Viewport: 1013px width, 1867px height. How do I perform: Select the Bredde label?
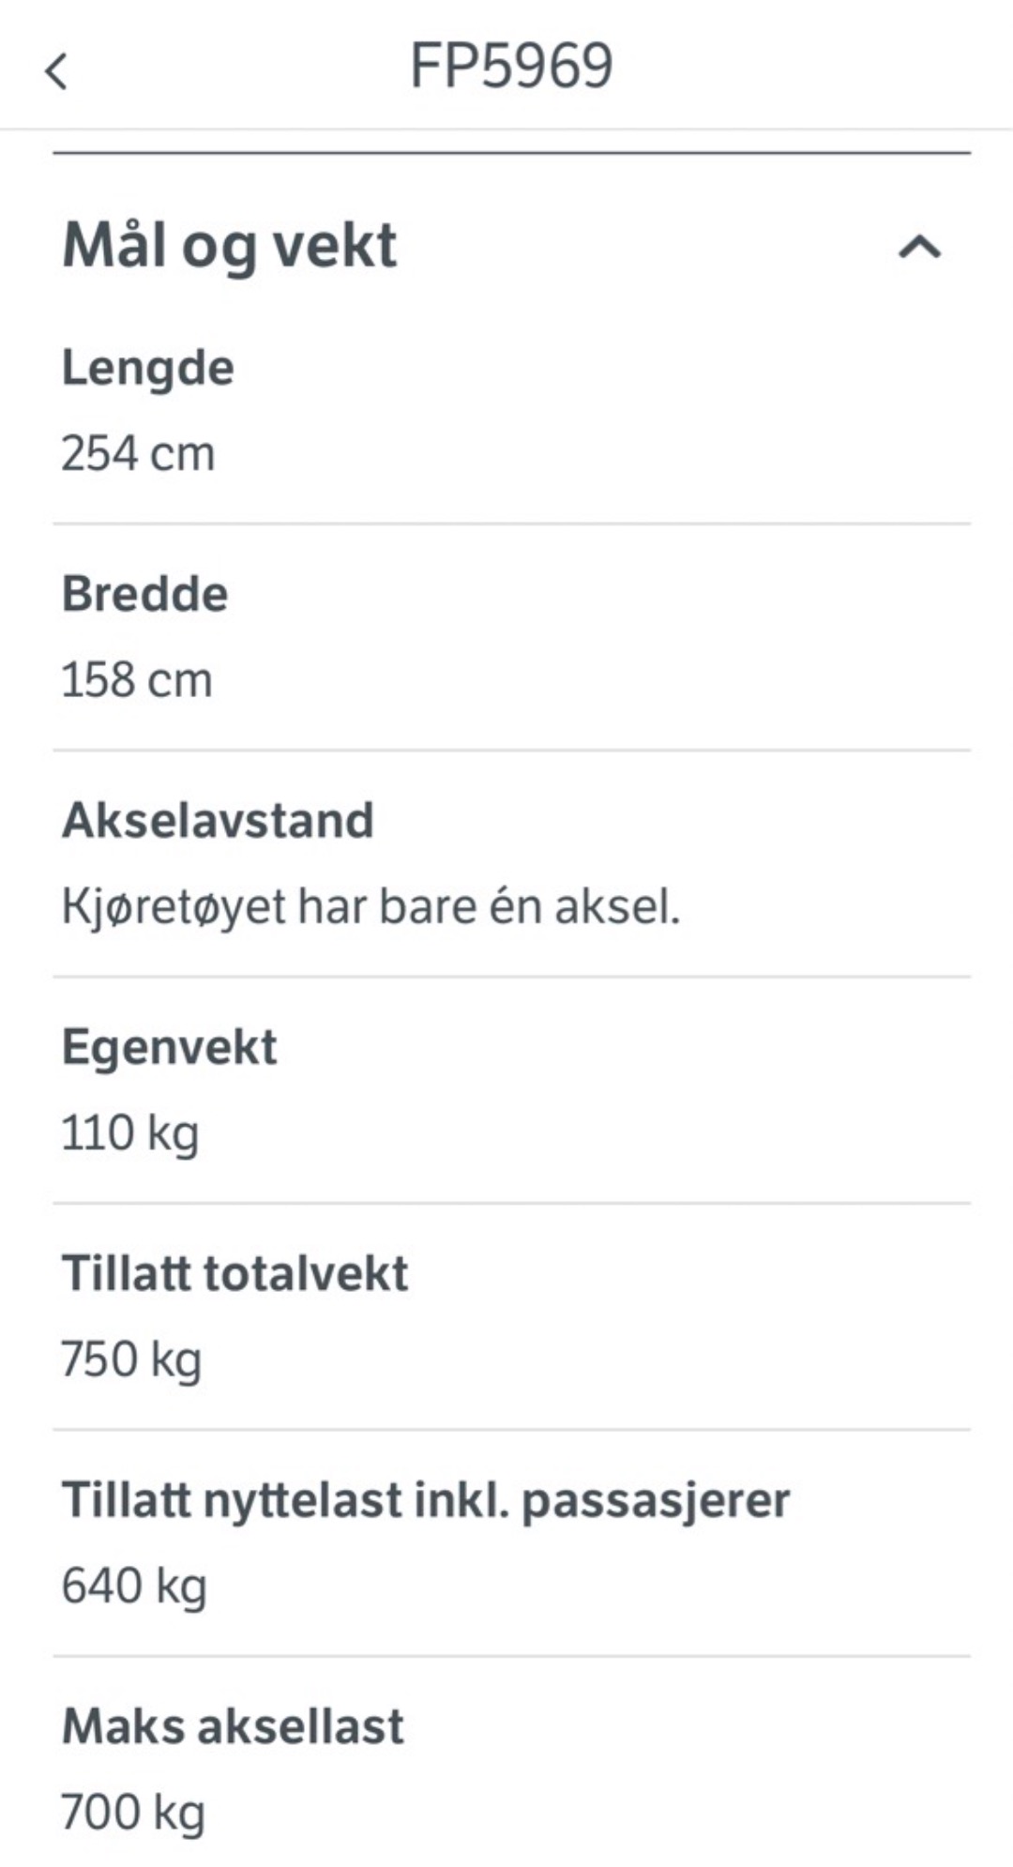click(x=145, y=594)
